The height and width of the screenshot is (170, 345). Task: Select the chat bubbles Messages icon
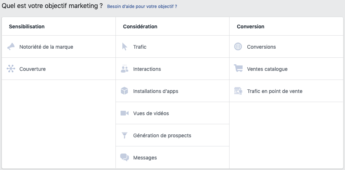pos(125,157)
